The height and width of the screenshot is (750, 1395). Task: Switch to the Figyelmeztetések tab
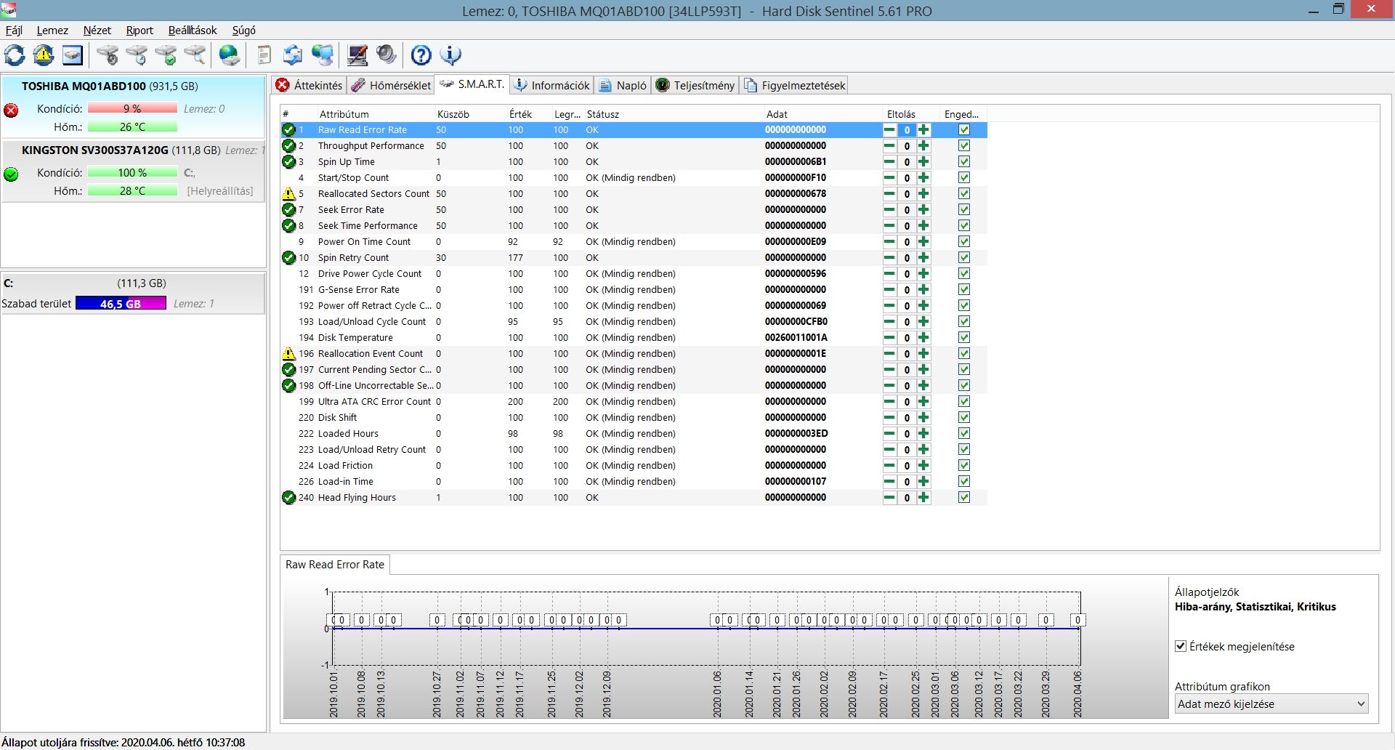pyautogui.click(x=794, y=86)
